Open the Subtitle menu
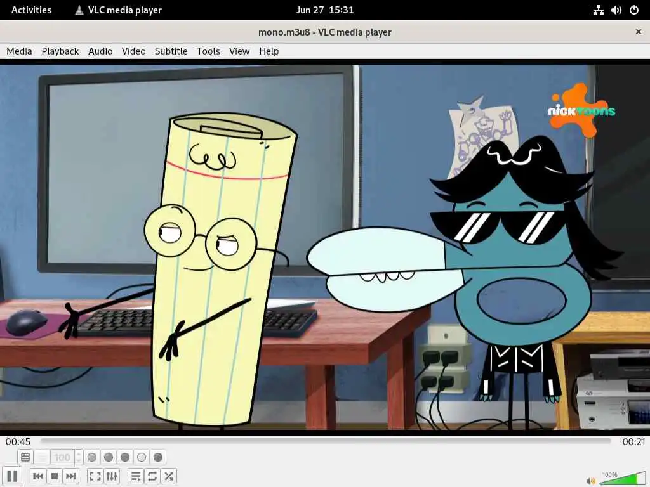The image size is (650, 487). [171, 51]
